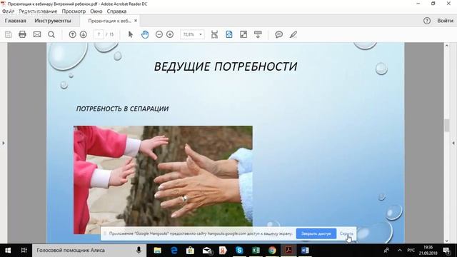Send file by email envelope icon
457x257 pixels.
click(37, 34)
